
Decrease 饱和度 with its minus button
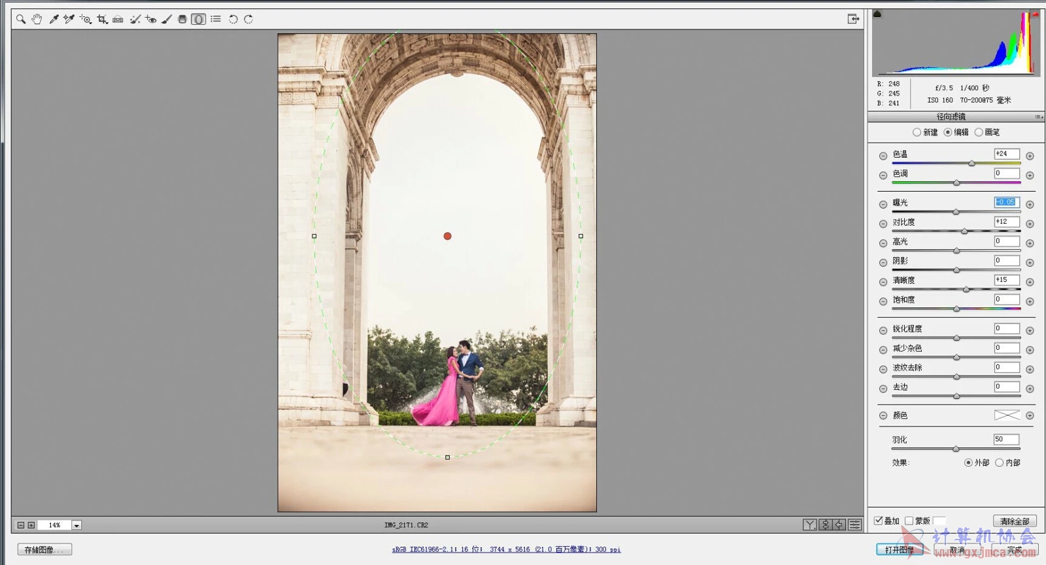click(x=883, y=301)
